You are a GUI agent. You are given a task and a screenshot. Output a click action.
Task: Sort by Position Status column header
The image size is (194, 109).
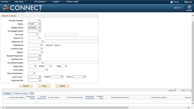[54, 97]
